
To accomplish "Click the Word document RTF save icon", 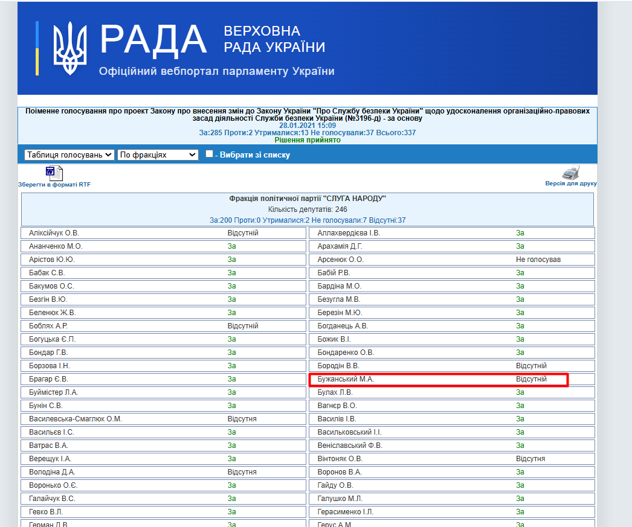I will 54,173.
